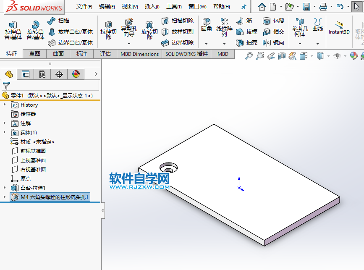This screenshot has width=364, height=270.
Task: Switch to the PropertyManager tab
Action: click(26, 74)
